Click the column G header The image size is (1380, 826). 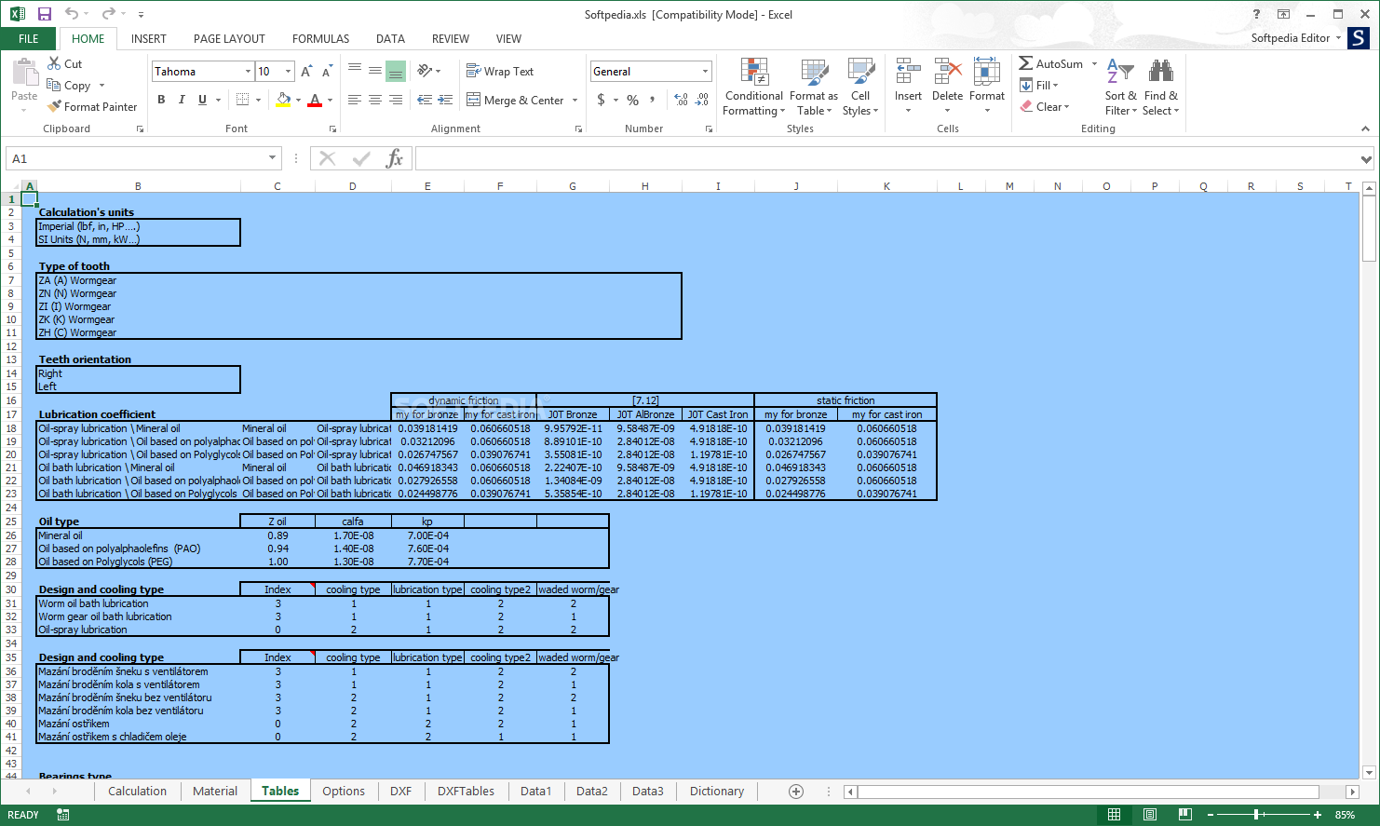[x=573, y=186]
